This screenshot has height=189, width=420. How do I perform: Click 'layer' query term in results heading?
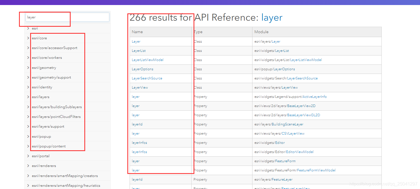272,18
